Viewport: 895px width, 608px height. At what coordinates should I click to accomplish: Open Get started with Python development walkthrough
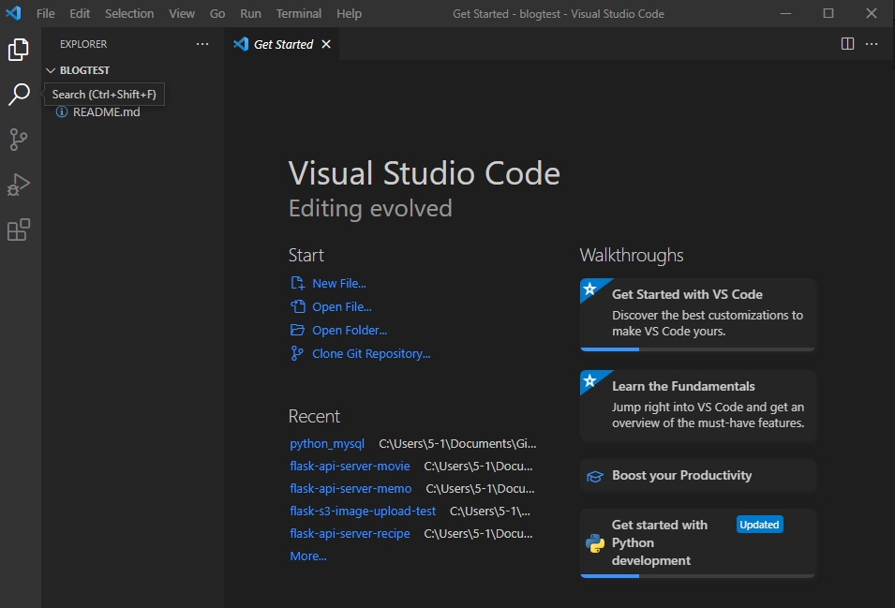coord(697,543)
